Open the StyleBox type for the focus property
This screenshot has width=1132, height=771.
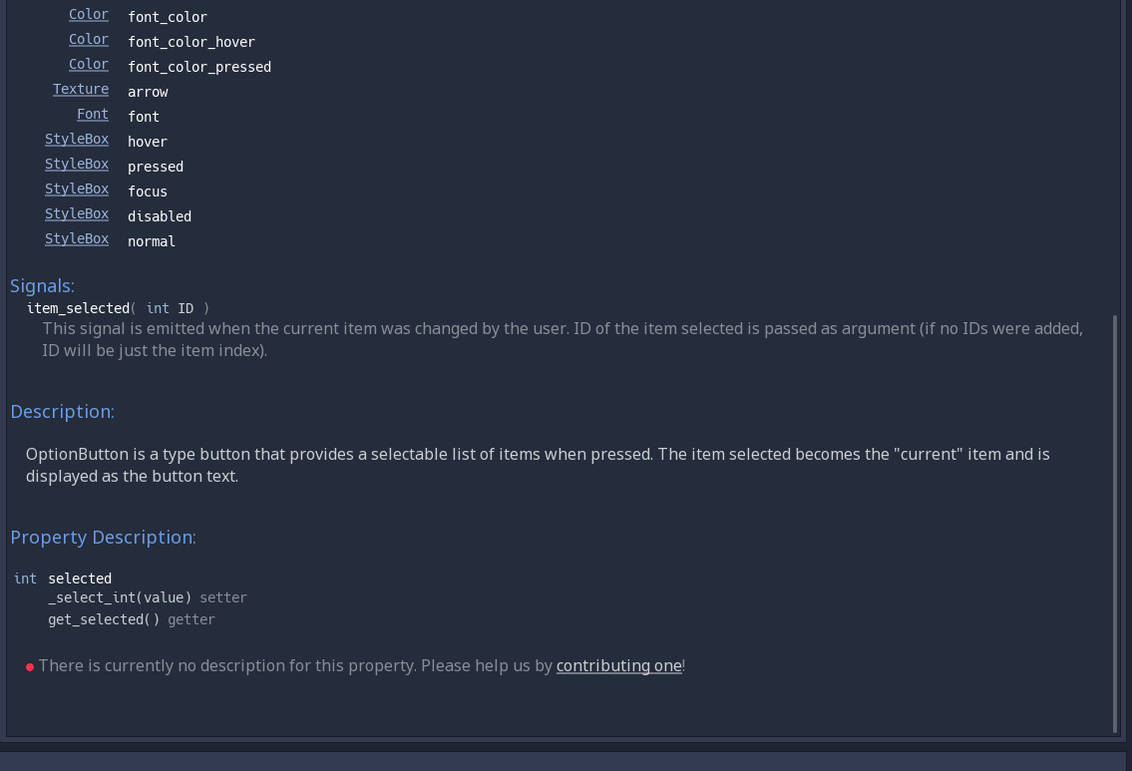tap(77, 189)
